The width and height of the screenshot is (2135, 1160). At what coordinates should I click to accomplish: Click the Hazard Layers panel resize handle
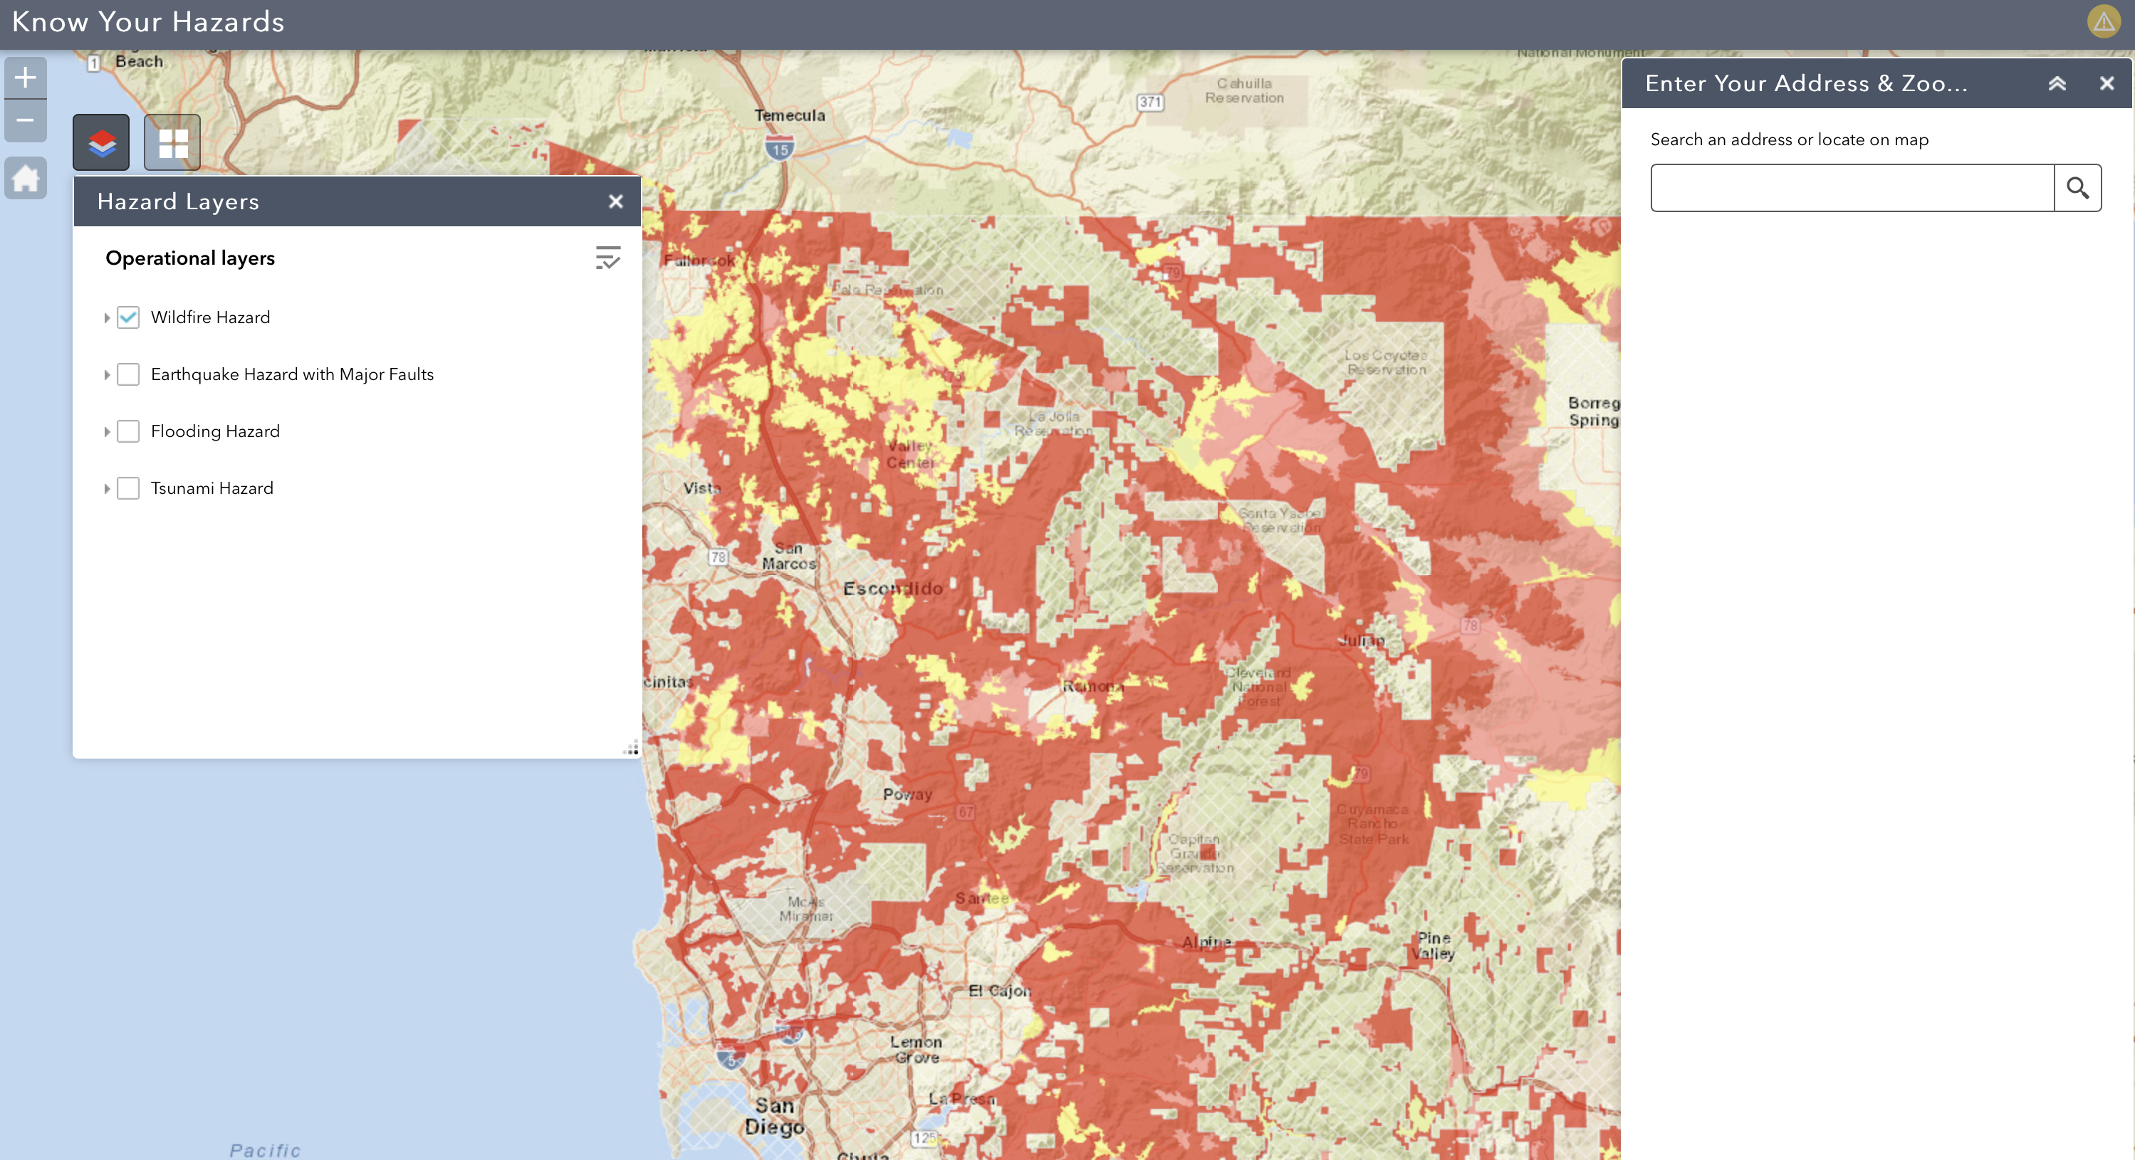(x=632, y=749)
